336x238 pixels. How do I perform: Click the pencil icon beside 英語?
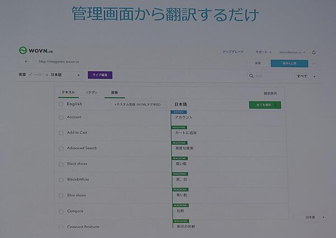[30, 74]
